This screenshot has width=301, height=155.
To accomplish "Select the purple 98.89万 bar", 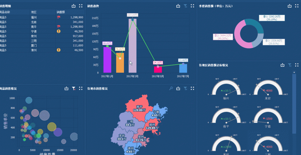I will (x=107, y=60).
